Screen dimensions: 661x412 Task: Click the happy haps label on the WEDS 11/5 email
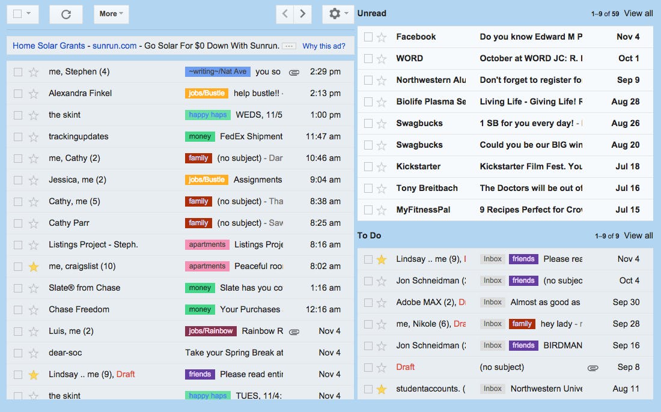(x=207, y=114)
